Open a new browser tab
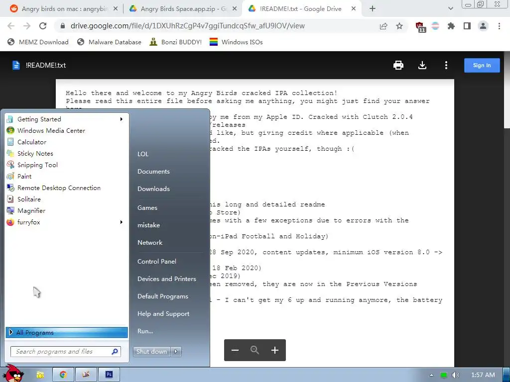 (x=373, y=9)
